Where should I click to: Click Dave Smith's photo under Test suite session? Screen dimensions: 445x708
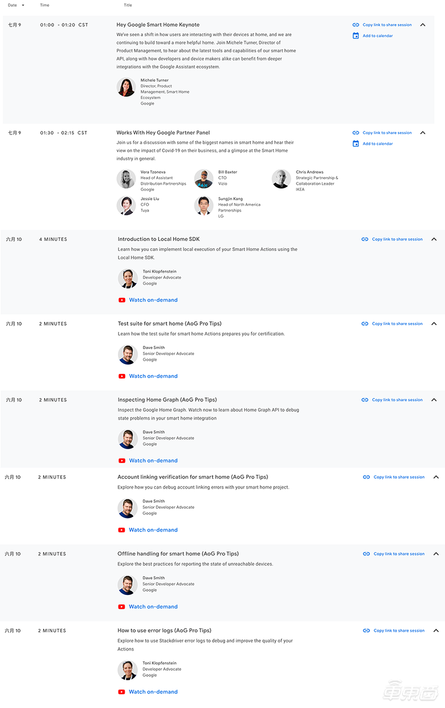click(128, 355)
